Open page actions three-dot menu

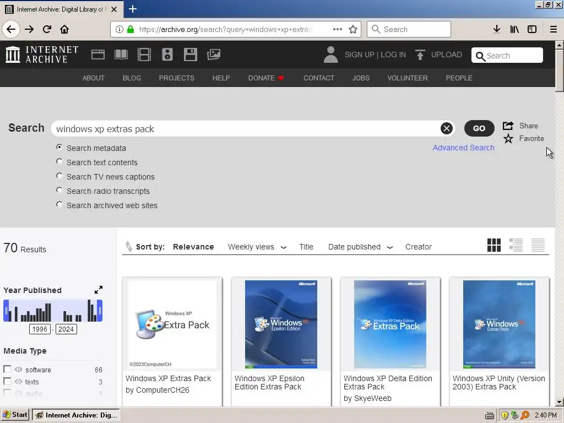tap(338, 29)
